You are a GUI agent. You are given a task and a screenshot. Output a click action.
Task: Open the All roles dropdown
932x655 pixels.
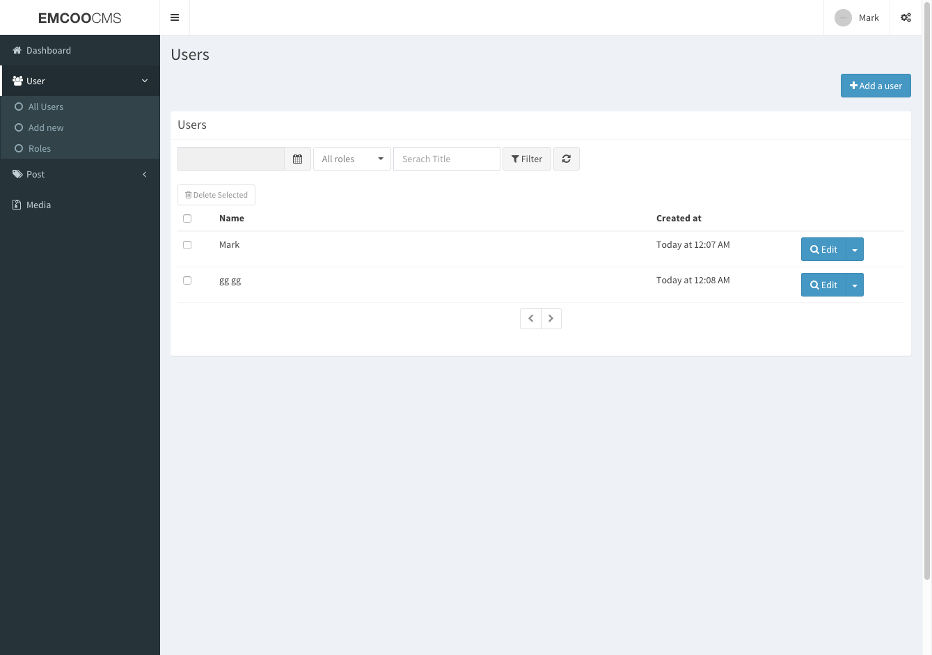[x=352, y=159]
